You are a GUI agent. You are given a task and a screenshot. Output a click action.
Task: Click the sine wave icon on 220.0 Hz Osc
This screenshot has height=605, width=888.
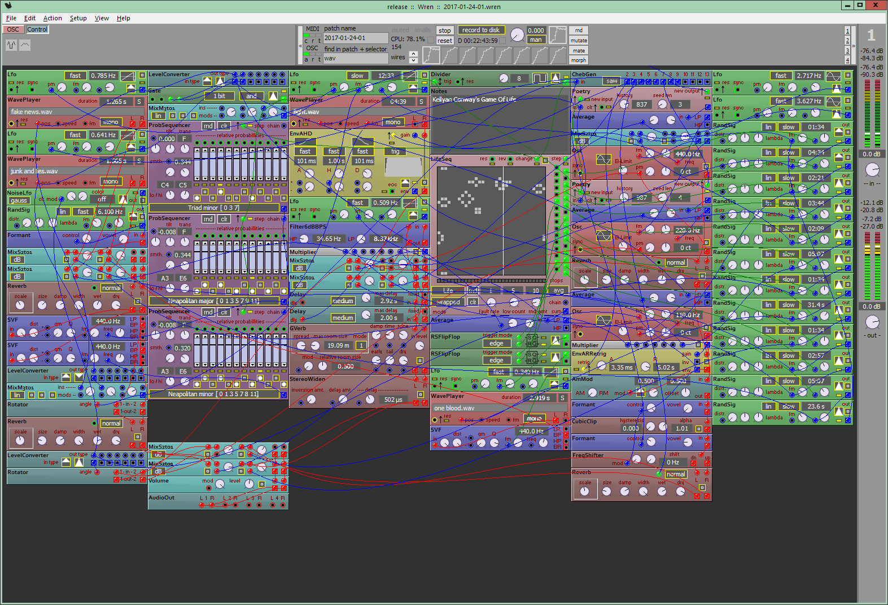(603, 235)
